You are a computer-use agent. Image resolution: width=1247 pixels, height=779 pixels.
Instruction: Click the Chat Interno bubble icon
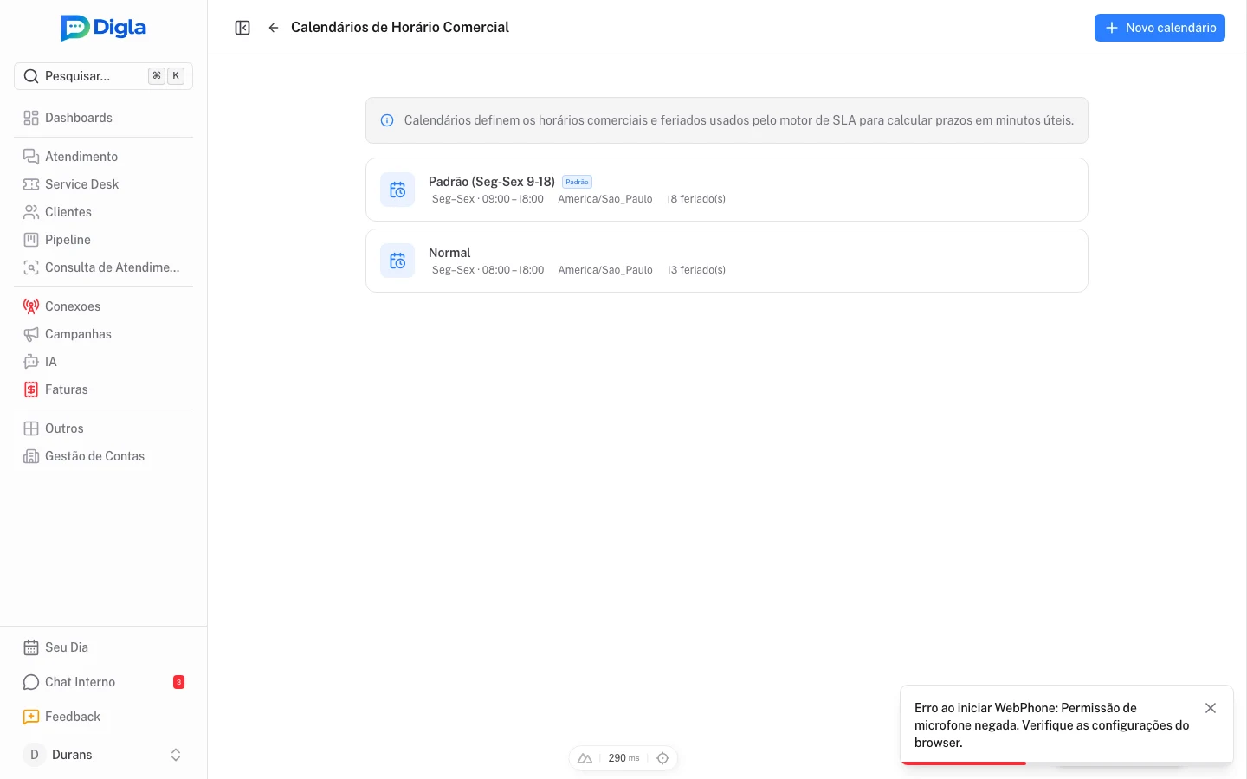pos(31,682)
